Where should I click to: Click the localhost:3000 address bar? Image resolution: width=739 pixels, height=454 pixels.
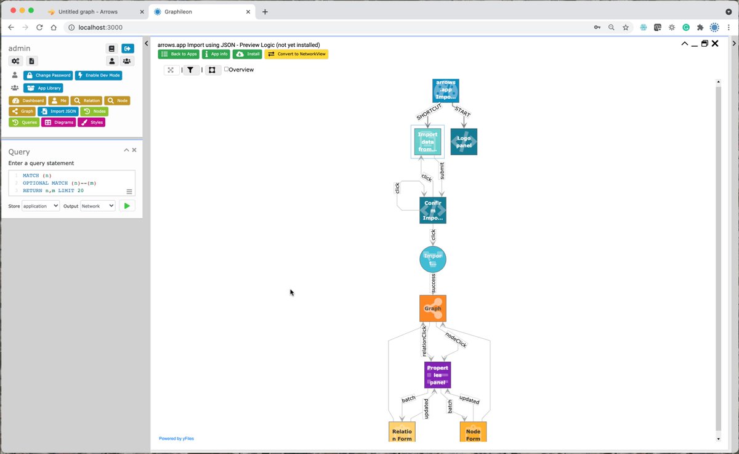point(326,27)
